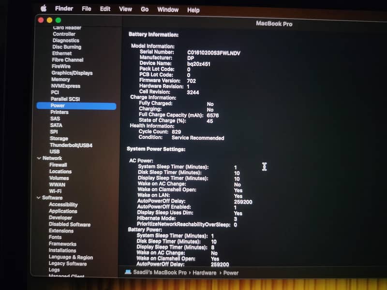Screen dimensions: 387x290
Task: Select Disc Burning in sidebar
Action: click(x=67, y=47)
